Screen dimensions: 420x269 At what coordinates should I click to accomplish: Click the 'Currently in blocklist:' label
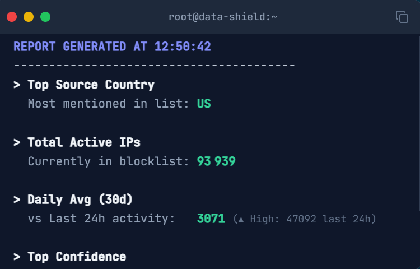point(109,161)
